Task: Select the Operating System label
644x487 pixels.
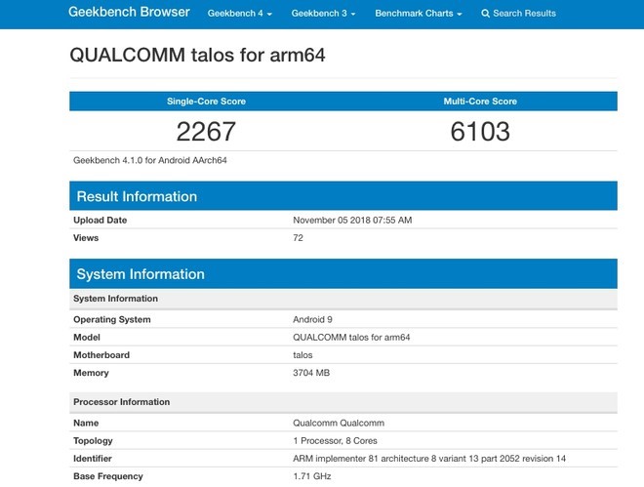Action: click(x=111, y=319)
